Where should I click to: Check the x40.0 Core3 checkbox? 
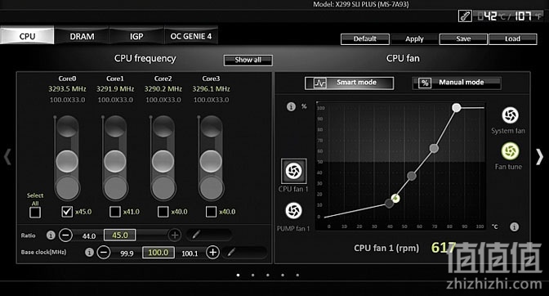pos(211,212)
